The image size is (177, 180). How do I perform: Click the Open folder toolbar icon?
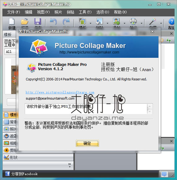tap(24, 21)
